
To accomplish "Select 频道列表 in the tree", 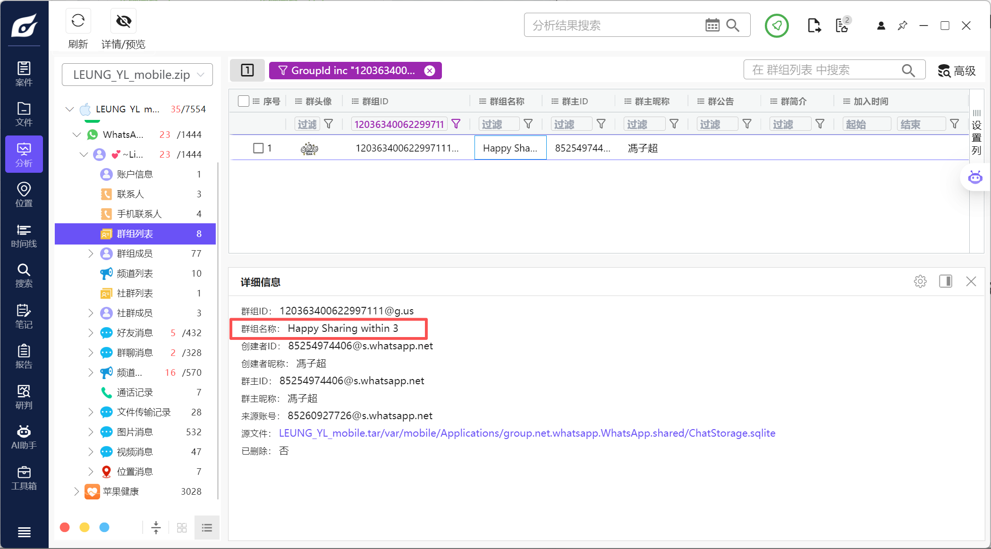I will coord(135,273).
